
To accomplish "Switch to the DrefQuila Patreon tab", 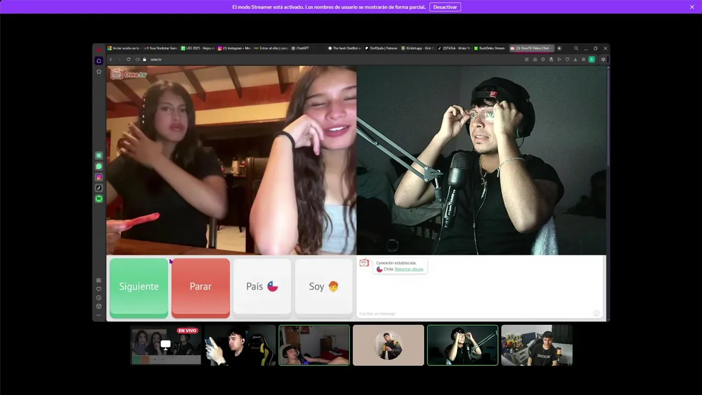I will [x=381, y=48].
